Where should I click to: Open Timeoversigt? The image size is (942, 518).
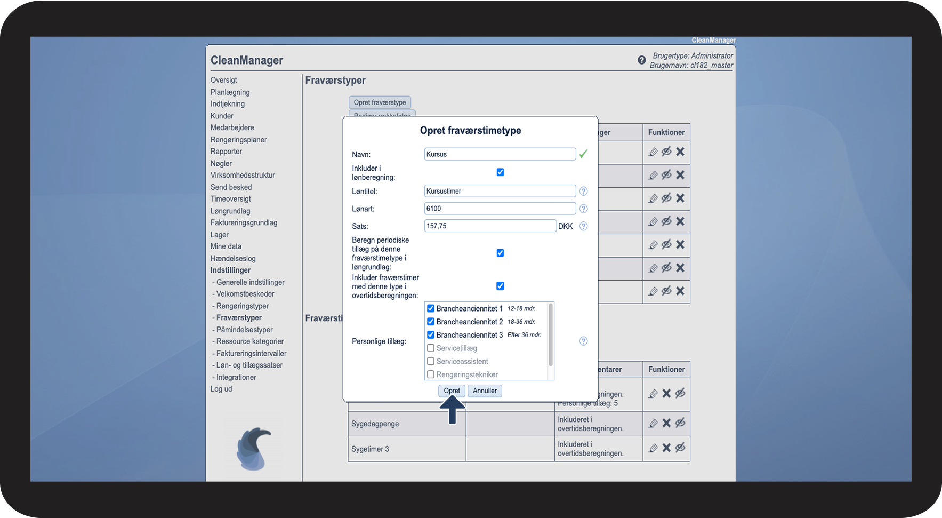tap(231, 199)
